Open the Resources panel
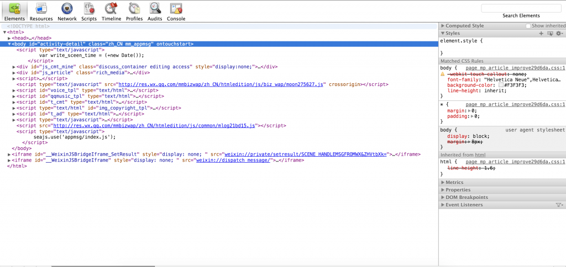 tap(41, 12)
